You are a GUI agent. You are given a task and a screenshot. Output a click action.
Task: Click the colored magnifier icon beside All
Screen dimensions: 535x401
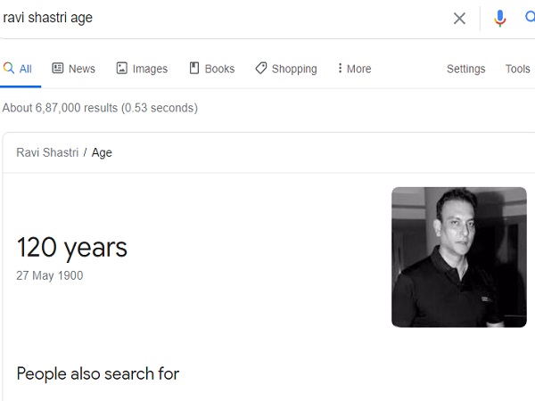pyautogui.click(x=9, y=69)
